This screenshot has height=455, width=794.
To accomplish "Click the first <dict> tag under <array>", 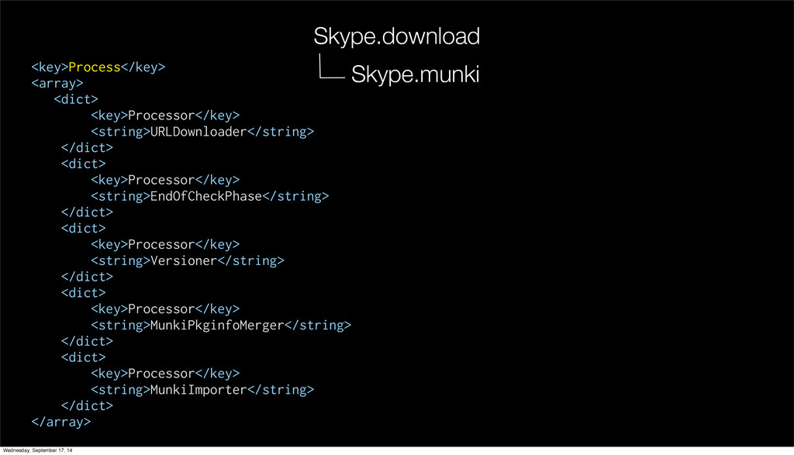I will coord(76,99).
